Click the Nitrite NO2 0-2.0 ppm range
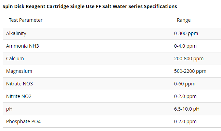221x131 pixels. [185, 97]
